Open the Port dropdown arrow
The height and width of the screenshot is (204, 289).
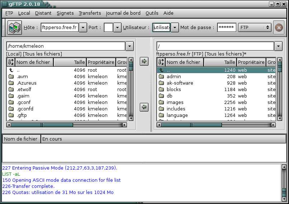tap(117, 28)
